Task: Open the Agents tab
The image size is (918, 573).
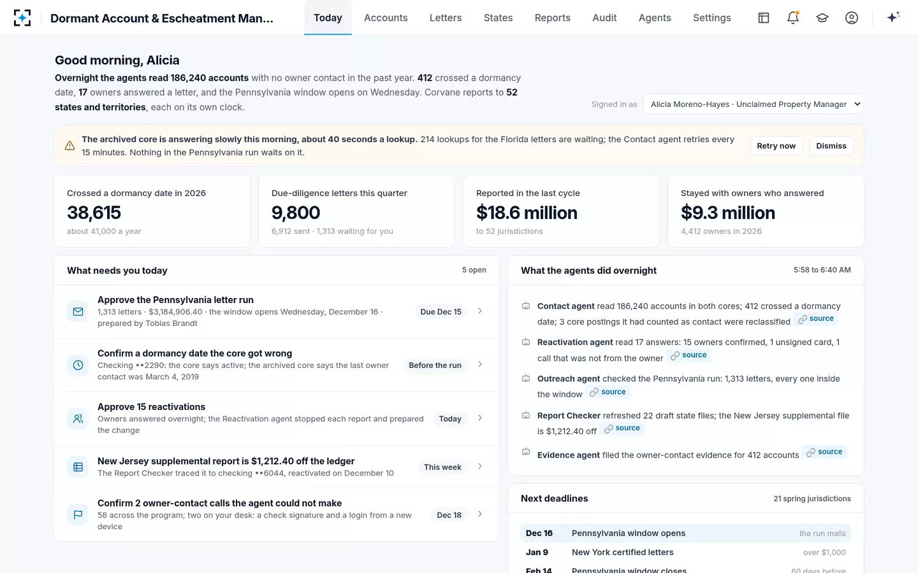Action: click(x=655, y=18)
